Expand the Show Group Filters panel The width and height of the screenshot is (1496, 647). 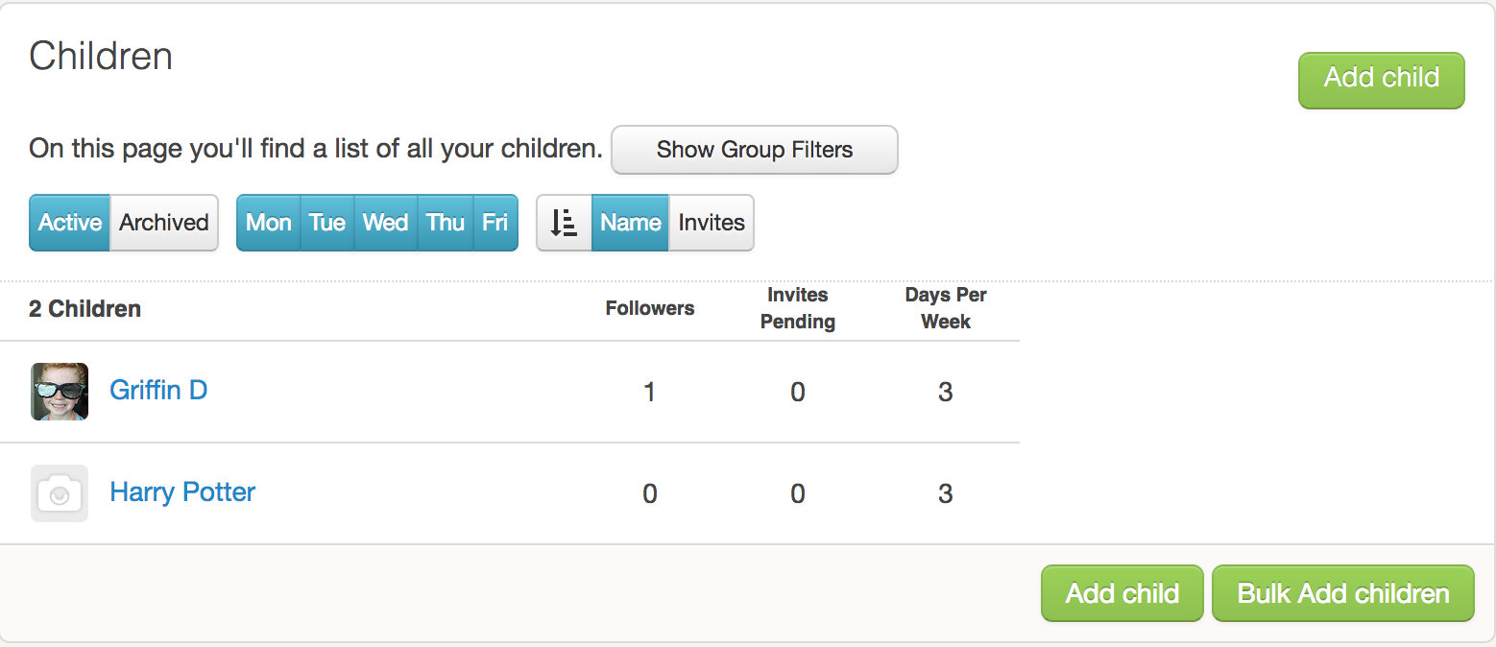[x=755, y=150]
